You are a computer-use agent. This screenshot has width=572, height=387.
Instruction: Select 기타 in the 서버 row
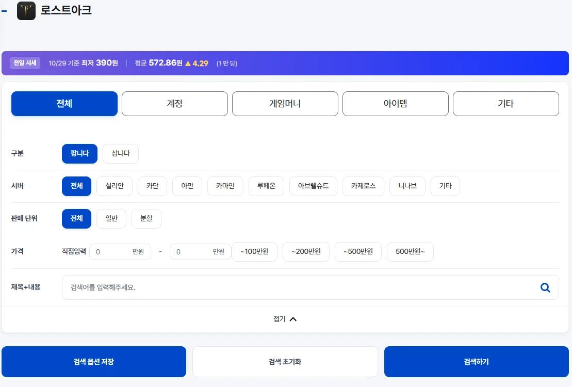pos(446,186)
